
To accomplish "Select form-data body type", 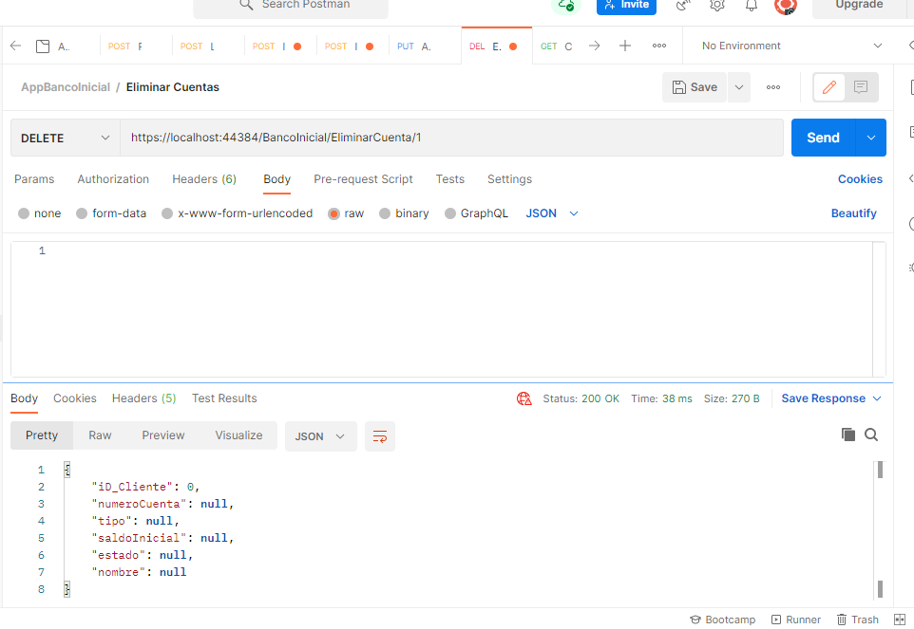I will tap(111, 213).
